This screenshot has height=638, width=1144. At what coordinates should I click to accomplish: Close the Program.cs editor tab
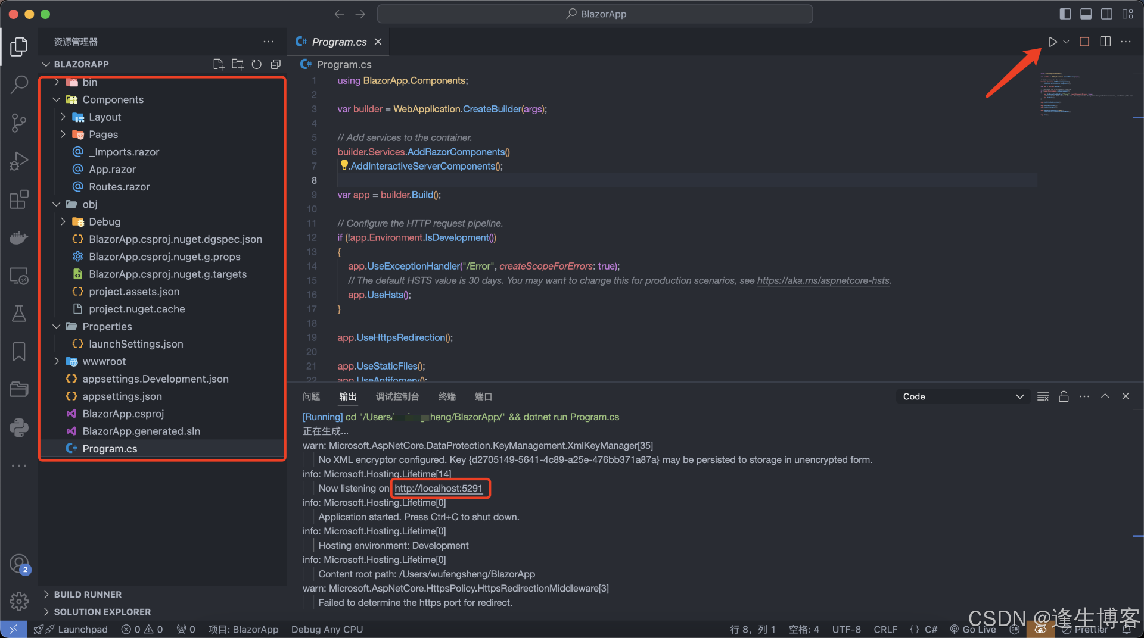coord(378,42)
